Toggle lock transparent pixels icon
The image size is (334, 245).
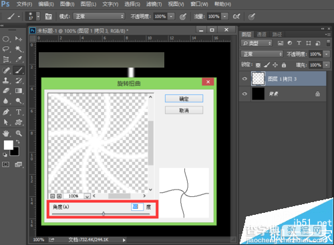click(258, 65)
